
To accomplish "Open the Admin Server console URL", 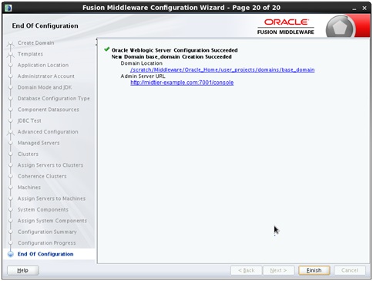I will tap(182, 83).
